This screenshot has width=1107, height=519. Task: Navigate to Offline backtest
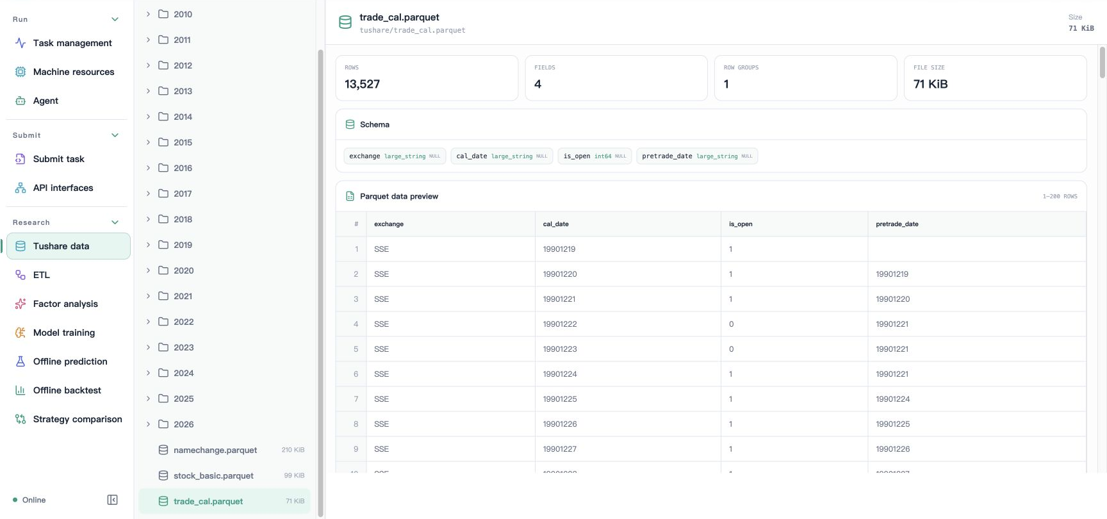[x=68, y=390]
